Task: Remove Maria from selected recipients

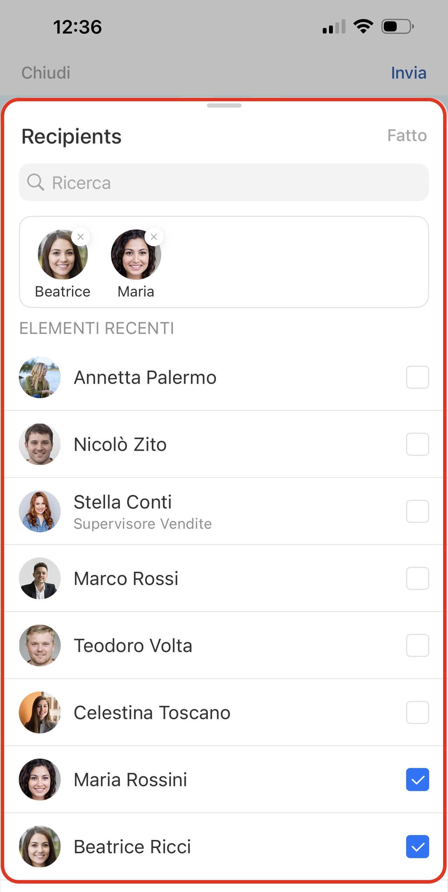Action: pos(154,237)
